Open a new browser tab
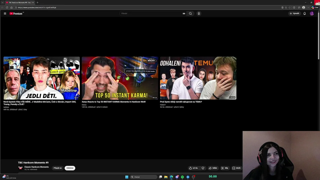The width and height of the screenshot is (320, 180). (37, 2)
